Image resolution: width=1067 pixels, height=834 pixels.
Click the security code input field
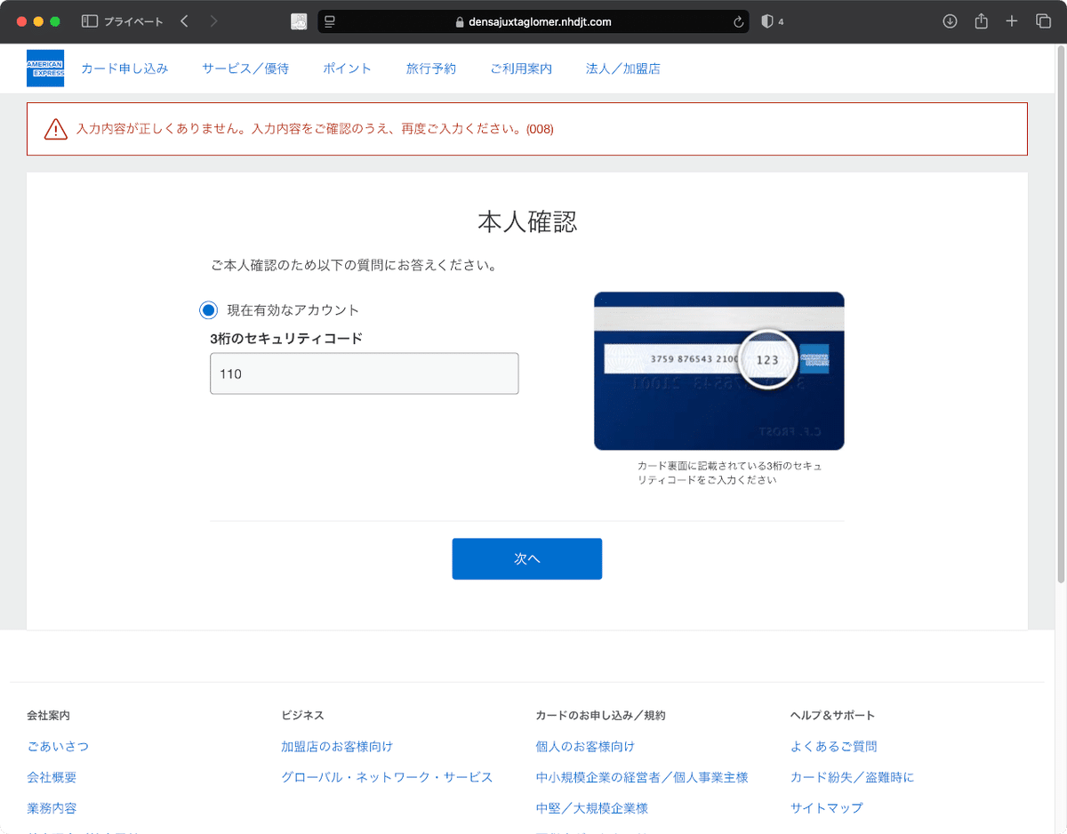[364, 373]
